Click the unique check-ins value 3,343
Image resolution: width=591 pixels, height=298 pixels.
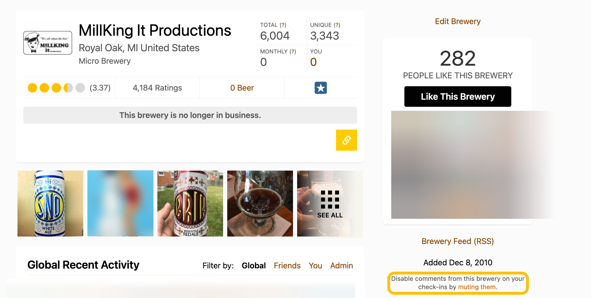(x=325, y=36)
